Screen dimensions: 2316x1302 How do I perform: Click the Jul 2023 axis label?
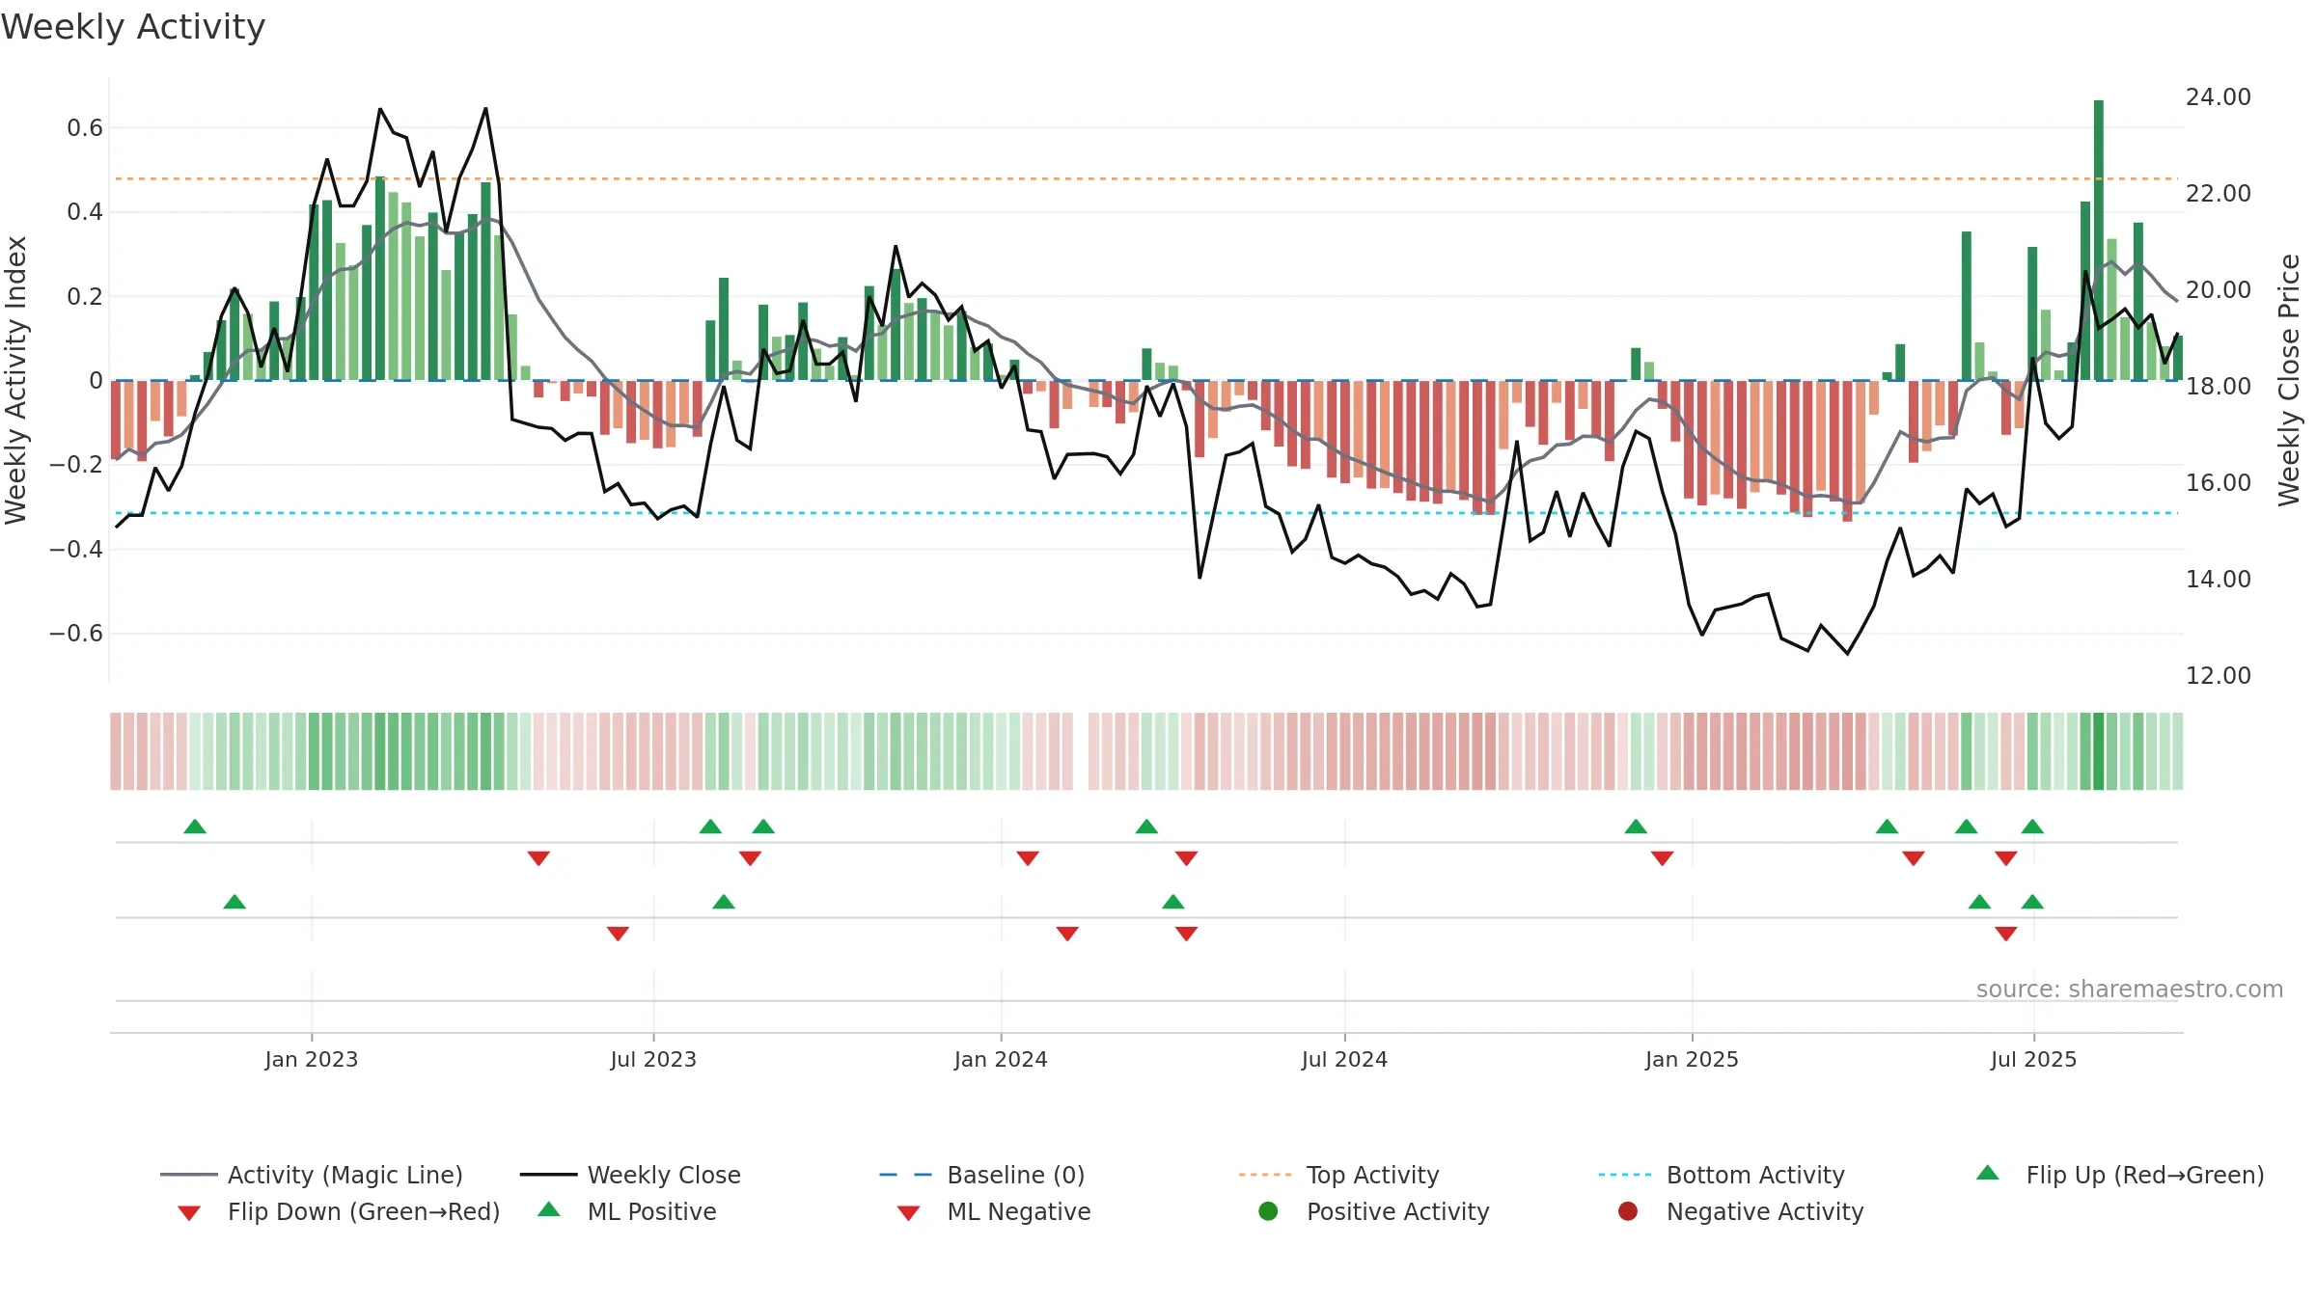pyautogui.click(x=653, y=1059)
